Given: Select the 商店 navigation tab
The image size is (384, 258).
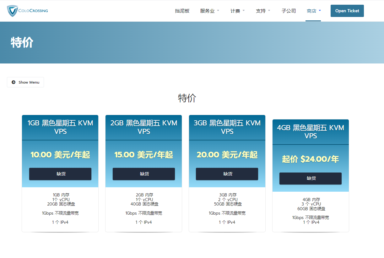Looking at the screenshot, I should tap(311, 11).
